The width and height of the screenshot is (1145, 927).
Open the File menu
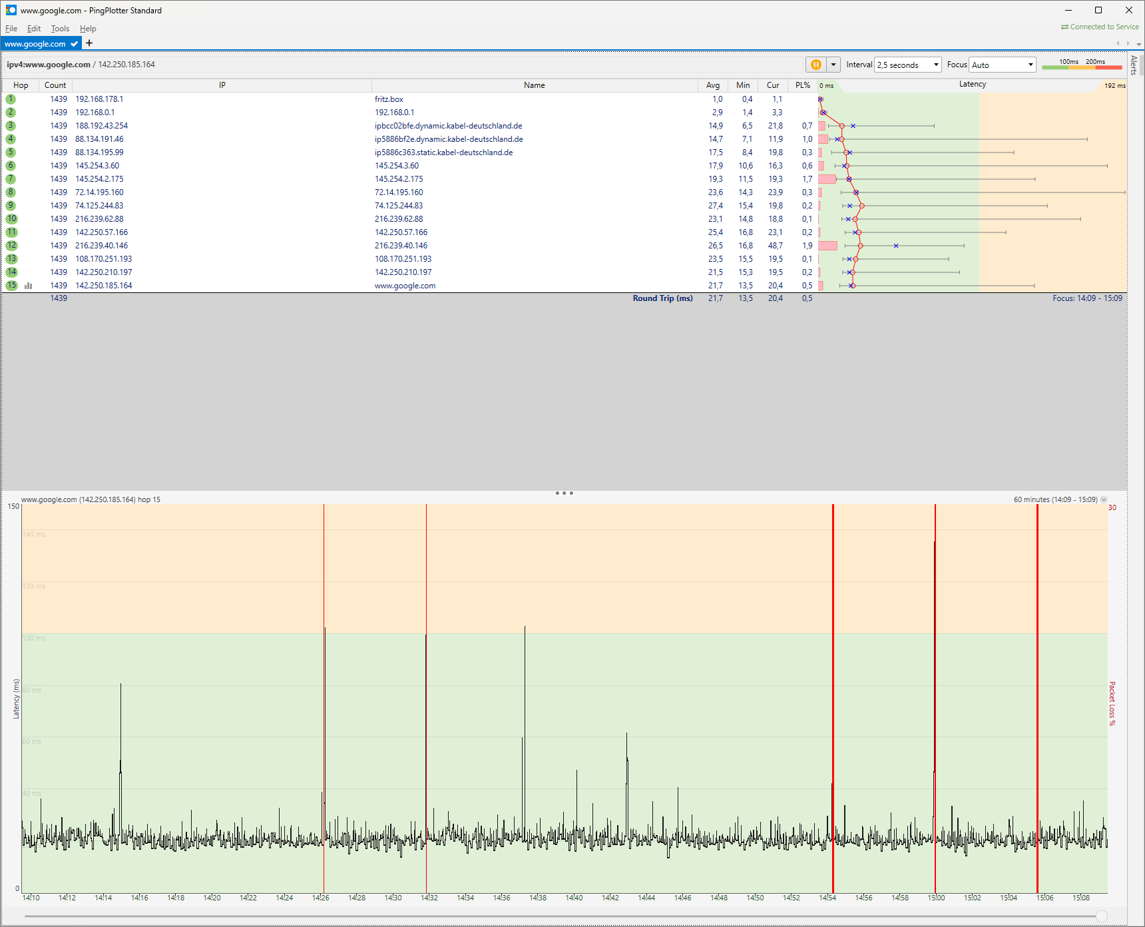pyautogui.click(x=11, y=29)
